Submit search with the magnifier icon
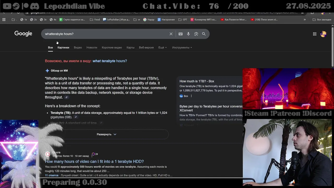The width and height of the screenshot is (334, 188). point(204,34)
